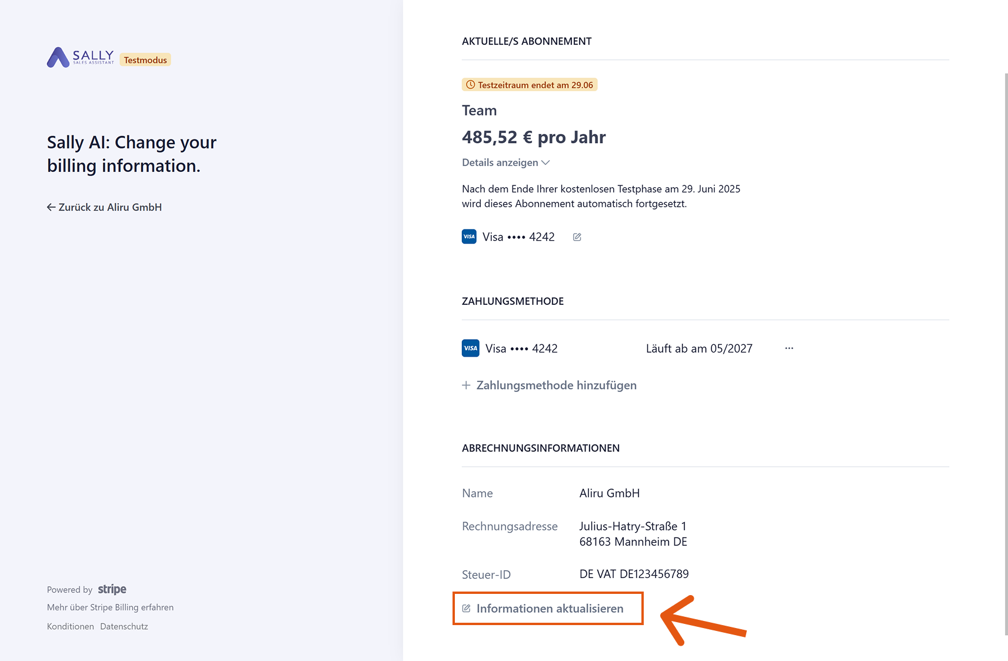The image size is (1008, 661).
Task: Click the Sally Sales Assistant logo
Action: click(81, 57)
